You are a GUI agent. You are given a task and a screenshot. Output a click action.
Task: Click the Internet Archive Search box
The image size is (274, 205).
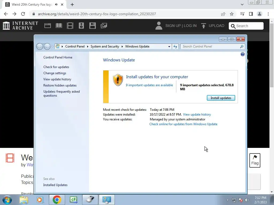(246, 26)
